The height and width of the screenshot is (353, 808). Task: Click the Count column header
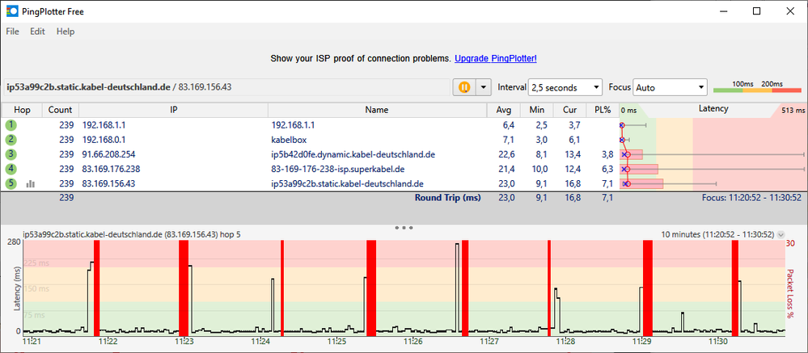[x=61, y=110]
